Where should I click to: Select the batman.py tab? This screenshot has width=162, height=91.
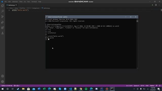coord(11,5)
